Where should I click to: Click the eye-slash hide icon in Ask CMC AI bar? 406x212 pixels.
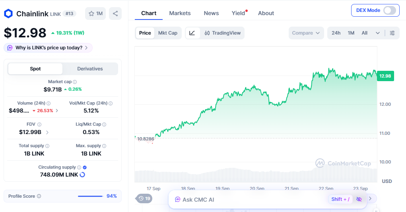tap(359, 199)
